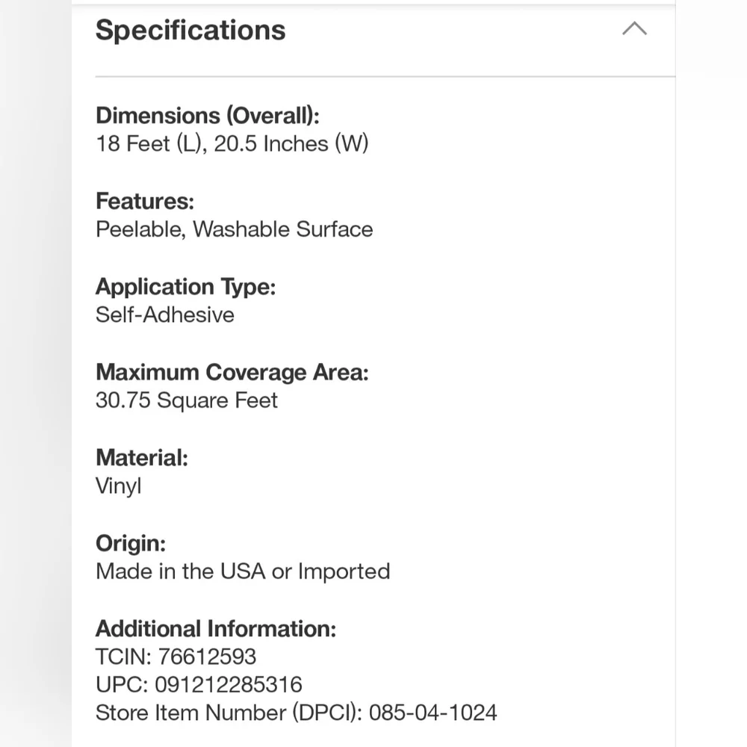Image resolution: width=747 pixels, height=747 pixels.
Task: Select the 'Maximum Coverage Area:' label
Action: click(232, 372)
